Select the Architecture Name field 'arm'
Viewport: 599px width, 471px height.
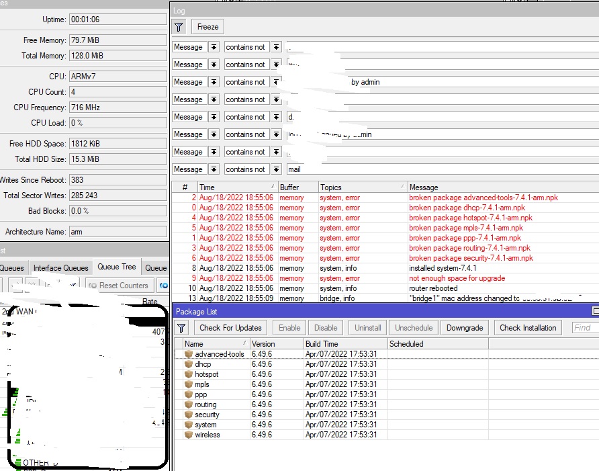pyautogui.click(x=118, y=232)
